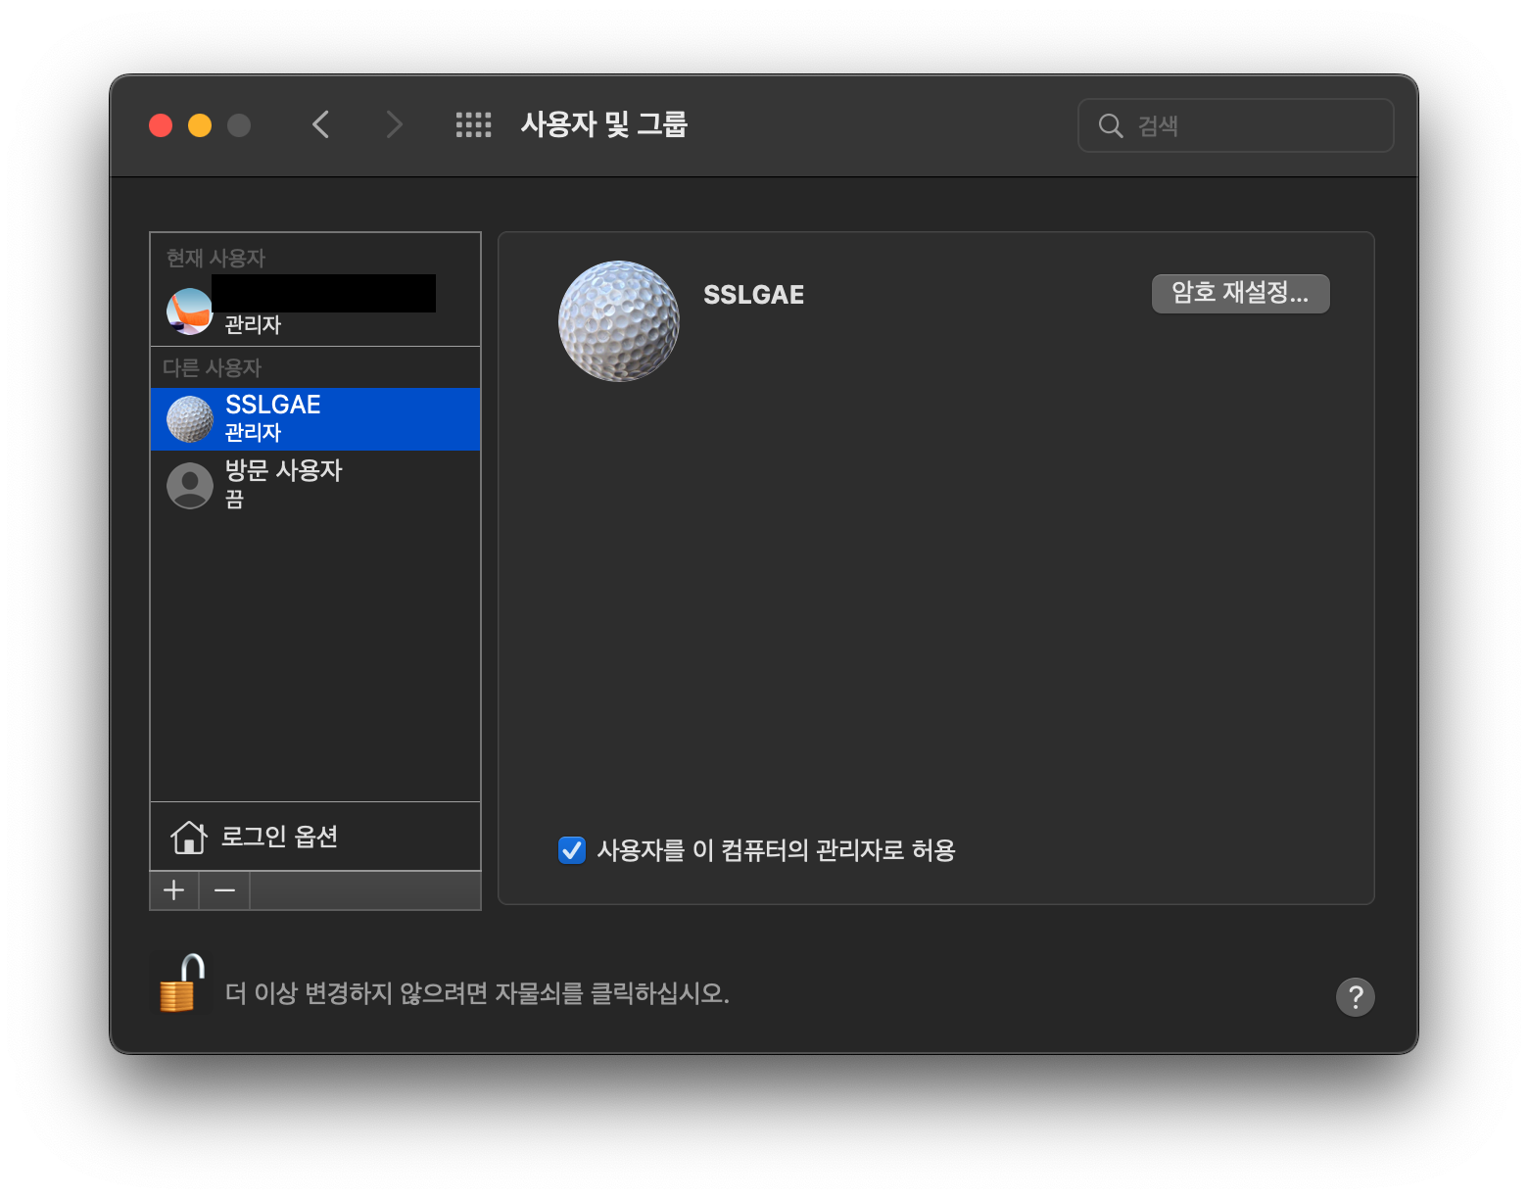Image resolution: width=1528 pixels, height=1199 pixels.
Task: Minimize the window with yellow button
Action: pos(200,125)
